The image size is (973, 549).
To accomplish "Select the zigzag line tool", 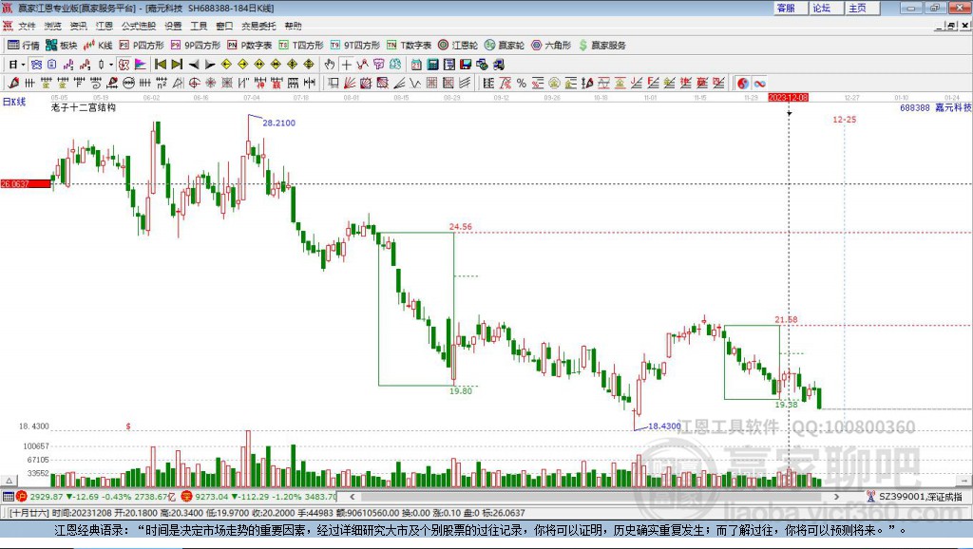I will coord(415,84).
